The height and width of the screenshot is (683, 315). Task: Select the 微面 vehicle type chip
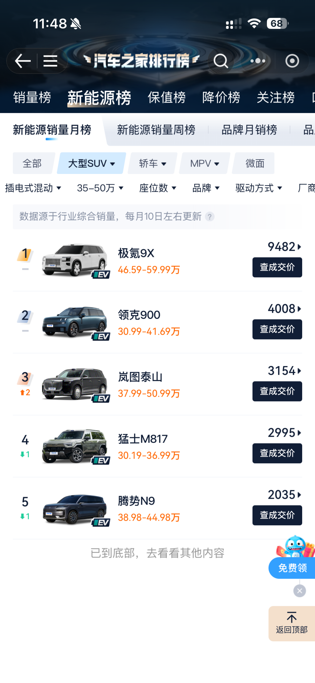(x=255, y=163)
